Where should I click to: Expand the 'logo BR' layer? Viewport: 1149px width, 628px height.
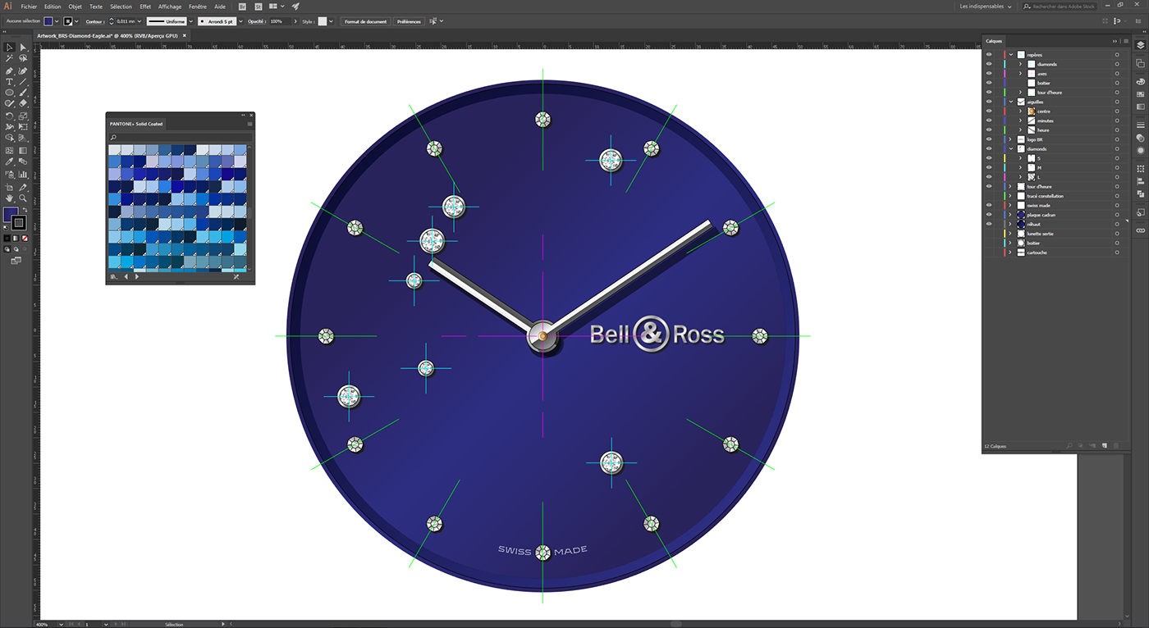[x=1009, y=139]
